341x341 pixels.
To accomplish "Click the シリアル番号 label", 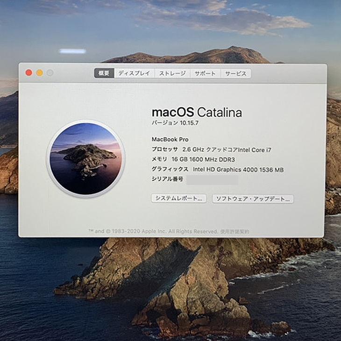I will point(167,179).
